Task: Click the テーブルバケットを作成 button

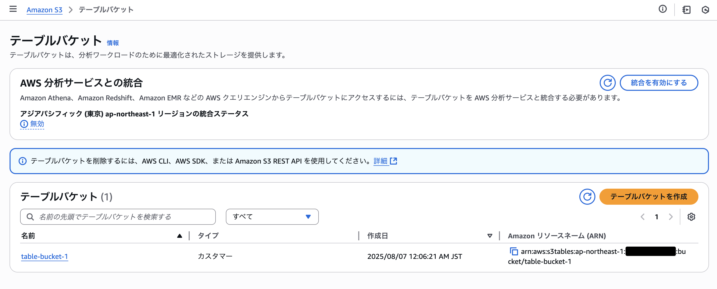Action: coord(648,197)
